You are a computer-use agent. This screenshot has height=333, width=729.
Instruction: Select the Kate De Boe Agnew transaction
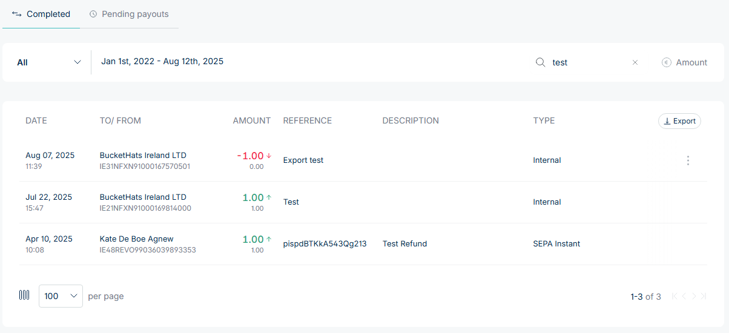tap(137, 239)
